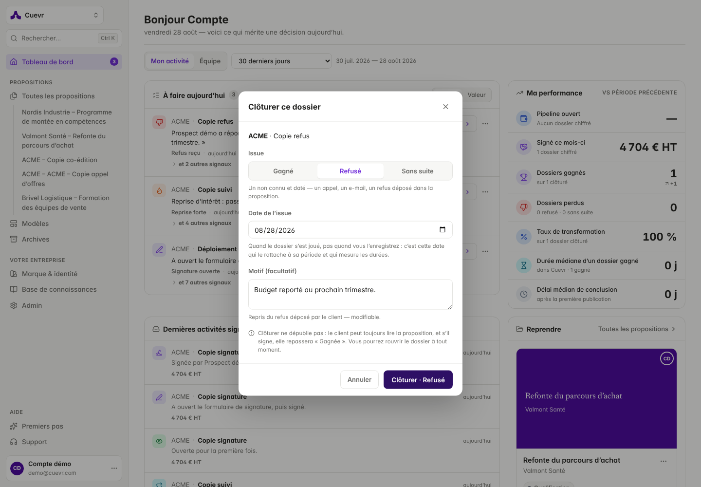This screenshot has height=487, width=701.
Task: Confirm with Clôturer · Refusé button
Action: pyautogui.click(x=418, y=380)
